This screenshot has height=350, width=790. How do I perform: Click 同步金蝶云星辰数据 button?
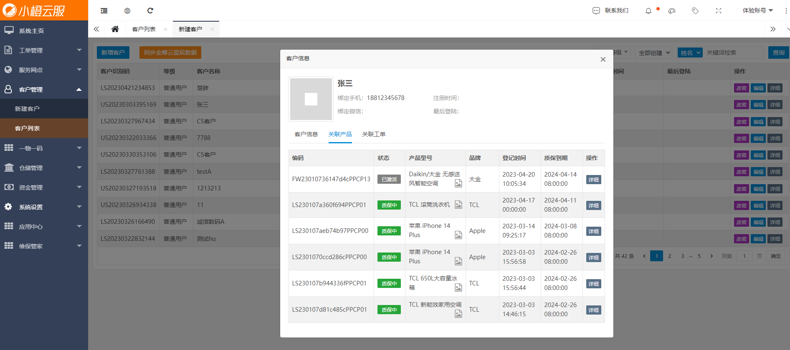170,52
